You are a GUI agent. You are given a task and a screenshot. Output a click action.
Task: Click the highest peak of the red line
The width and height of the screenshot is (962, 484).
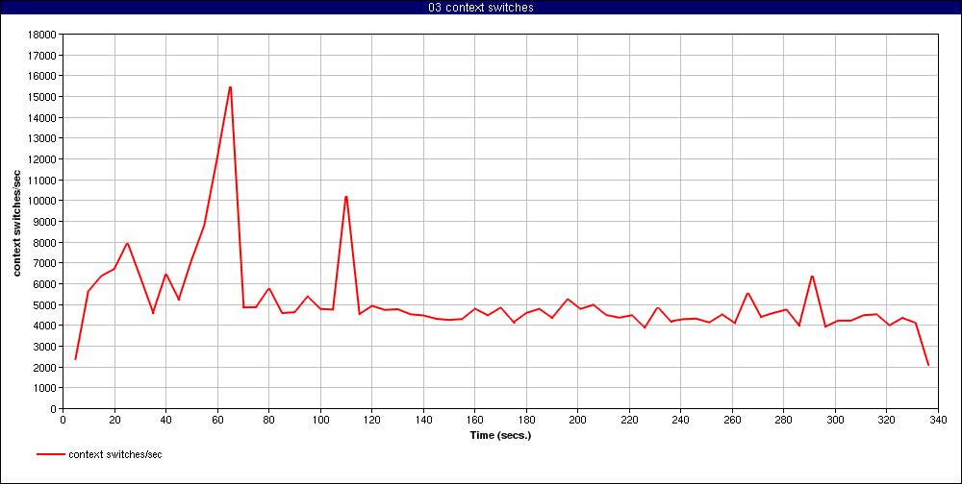(230, 87)
